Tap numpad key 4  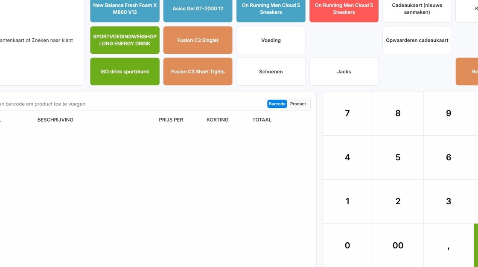347,157
